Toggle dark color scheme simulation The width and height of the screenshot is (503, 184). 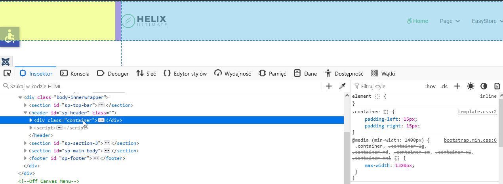[484, 86]
